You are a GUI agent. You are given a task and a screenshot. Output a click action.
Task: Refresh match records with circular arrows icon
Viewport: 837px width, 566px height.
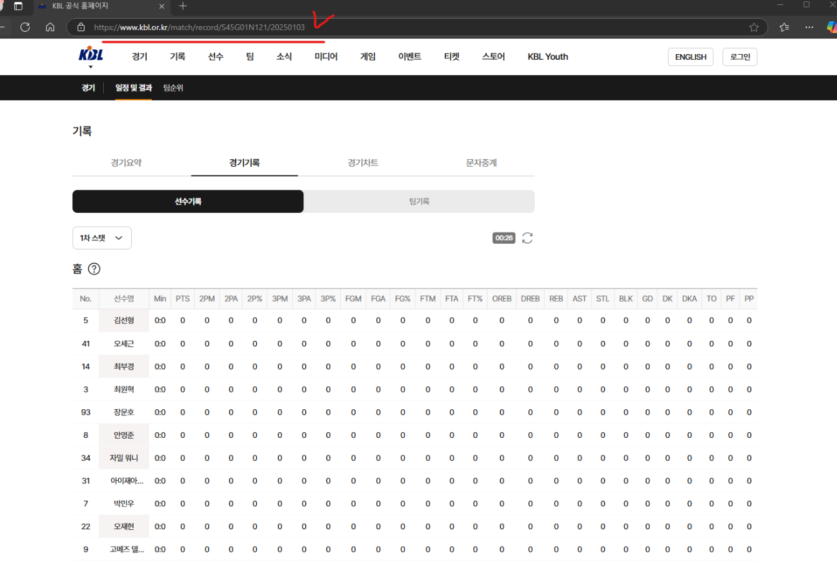click(527, 238)
